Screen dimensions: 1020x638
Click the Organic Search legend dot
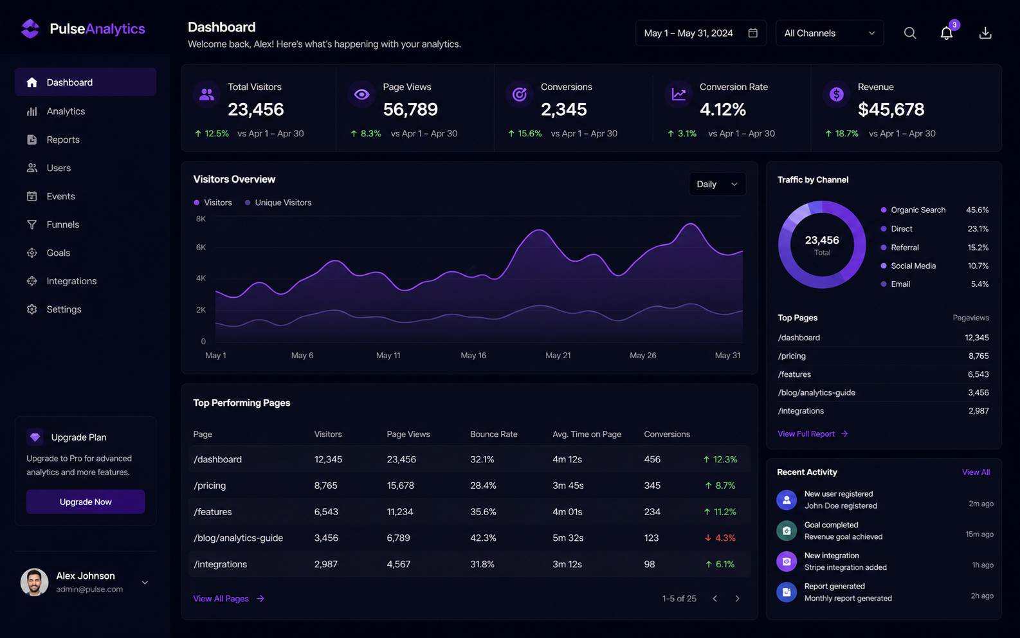(884, 210)
